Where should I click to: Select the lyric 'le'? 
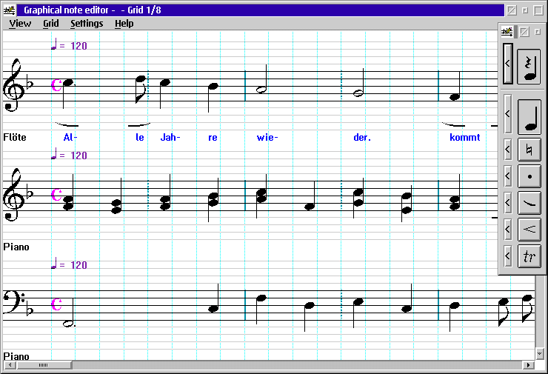click(140, 137)
